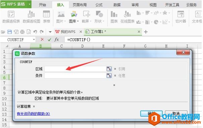
Task: Expand the quick access toolbar options arrow
Action: pyautogui.click(x=50, y=32)
